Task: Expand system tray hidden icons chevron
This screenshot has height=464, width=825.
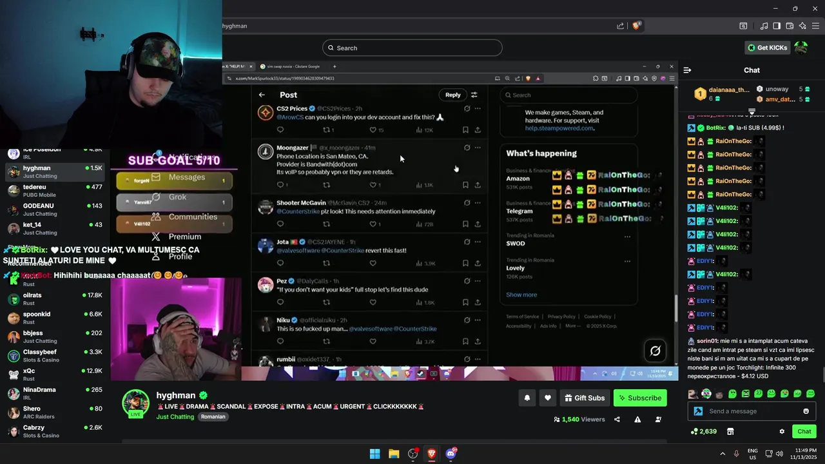Action: [723, 454]
